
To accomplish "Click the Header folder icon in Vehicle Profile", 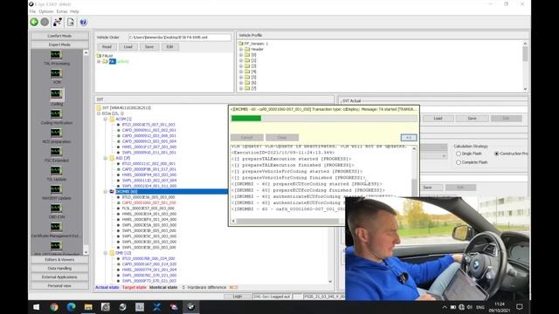I will pos(247,49).
